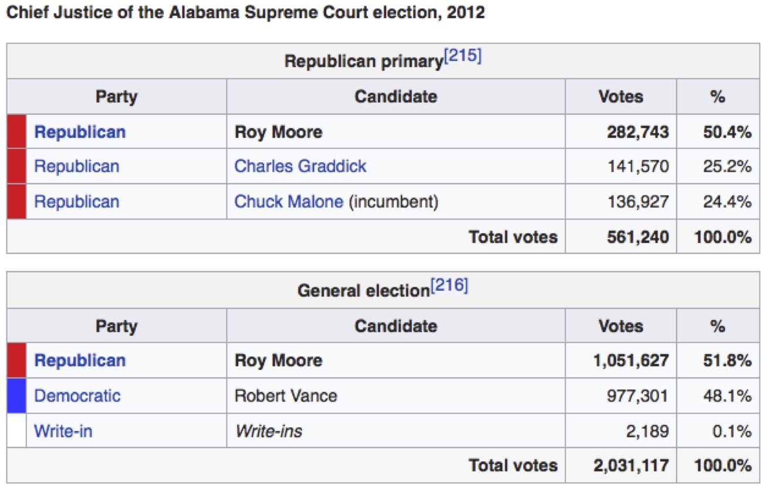Click white Write-in party color swatch
The height and width of the screenshot is (486, 764).
pyautogui.click(x=16, y=431)
